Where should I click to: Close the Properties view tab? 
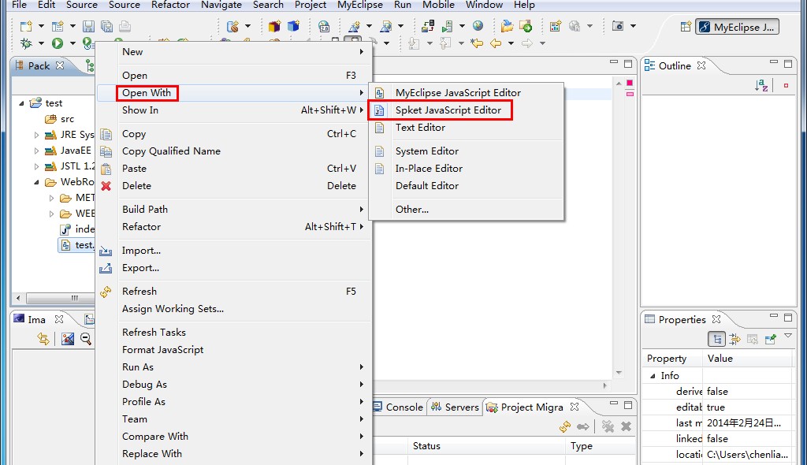point(716,320)
